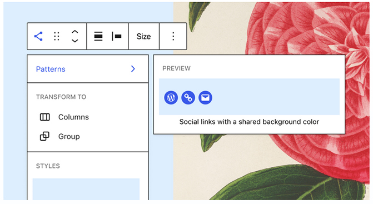373x204 pixels.
Task: Move block down with the down chevron
Action: [75, 41]
